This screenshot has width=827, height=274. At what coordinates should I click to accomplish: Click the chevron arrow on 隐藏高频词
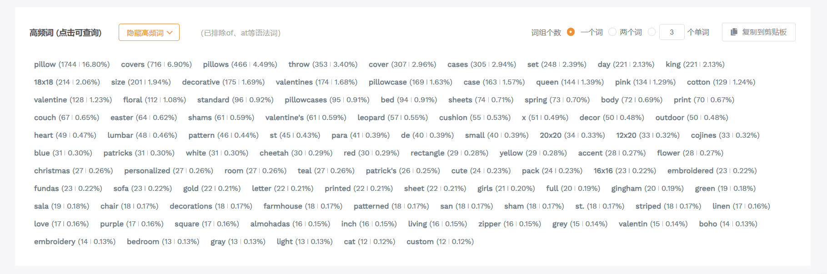tap(170, 33)
